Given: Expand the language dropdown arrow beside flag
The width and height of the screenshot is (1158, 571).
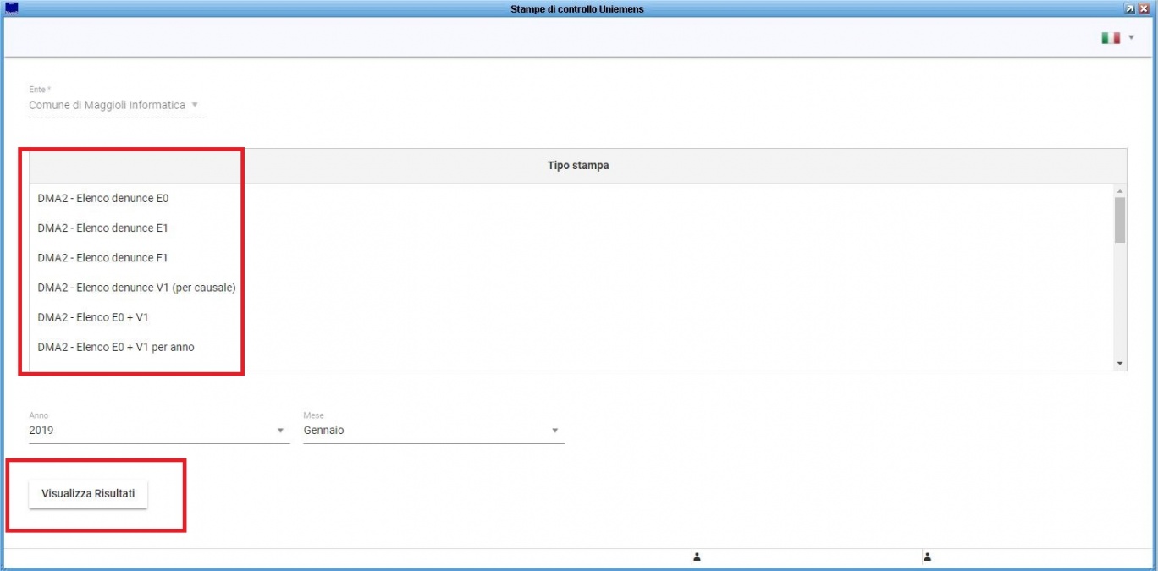Looking at the screenshot, I should [x=1132, y=38].
